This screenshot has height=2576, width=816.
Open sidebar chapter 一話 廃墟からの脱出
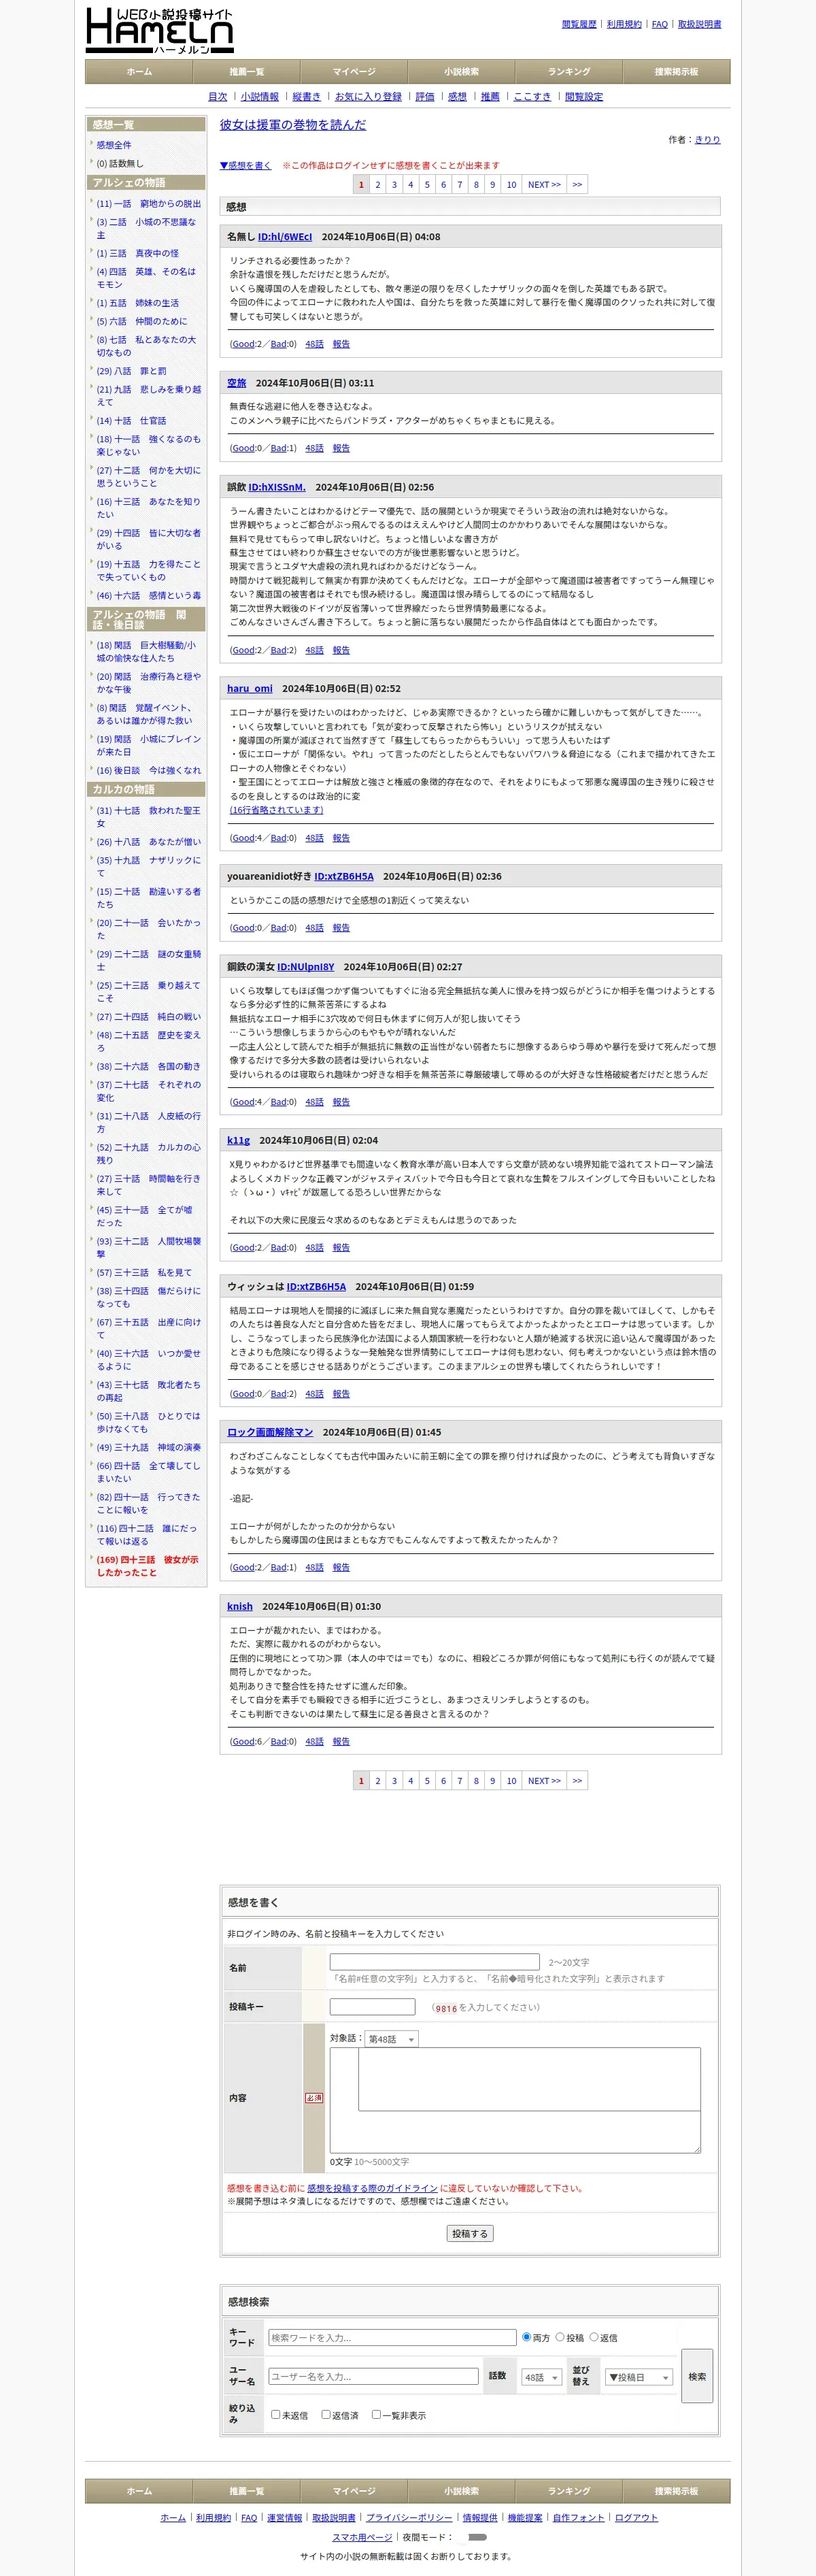tap(149, 204)
